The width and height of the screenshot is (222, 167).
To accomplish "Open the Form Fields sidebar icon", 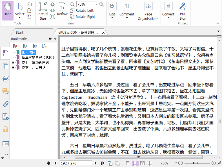I will pos(6,144).
